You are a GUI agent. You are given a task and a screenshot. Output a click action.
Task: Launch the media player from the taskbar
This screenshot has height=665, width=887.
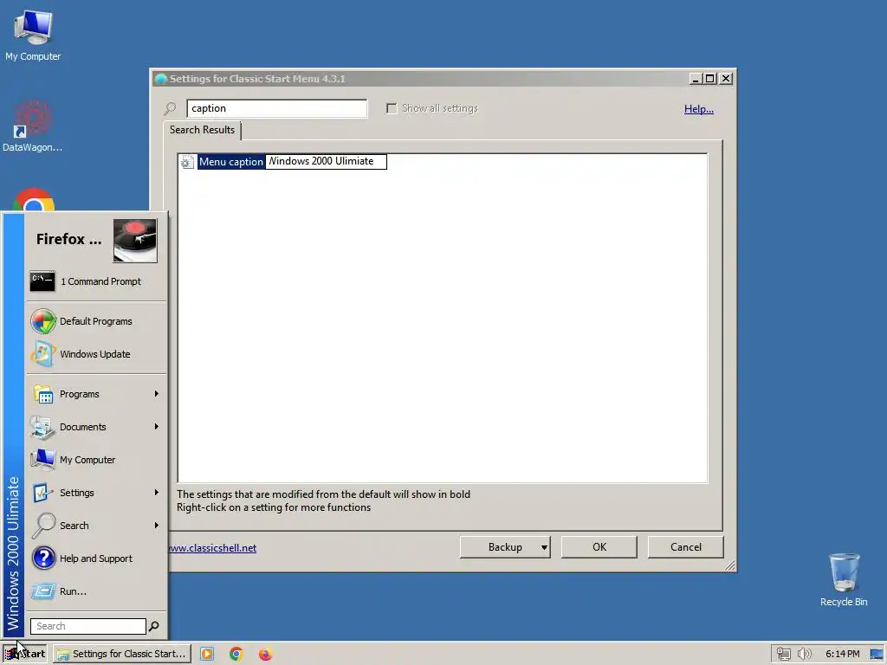point(207,654)
